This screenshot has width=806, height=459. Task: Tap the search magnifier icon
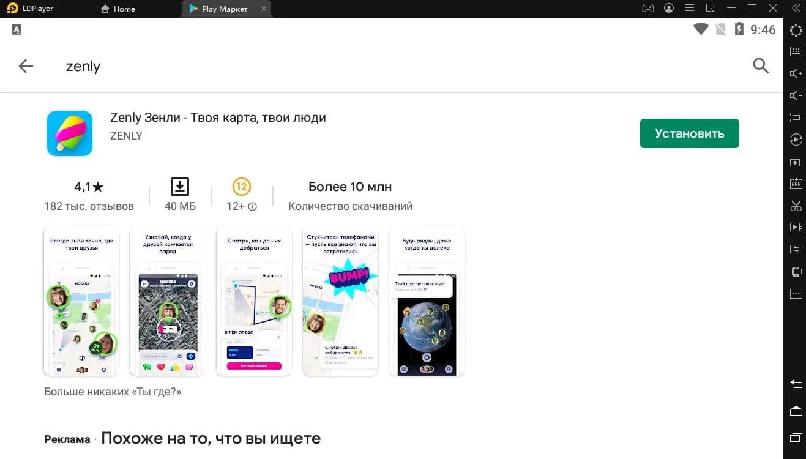[761, 66]
